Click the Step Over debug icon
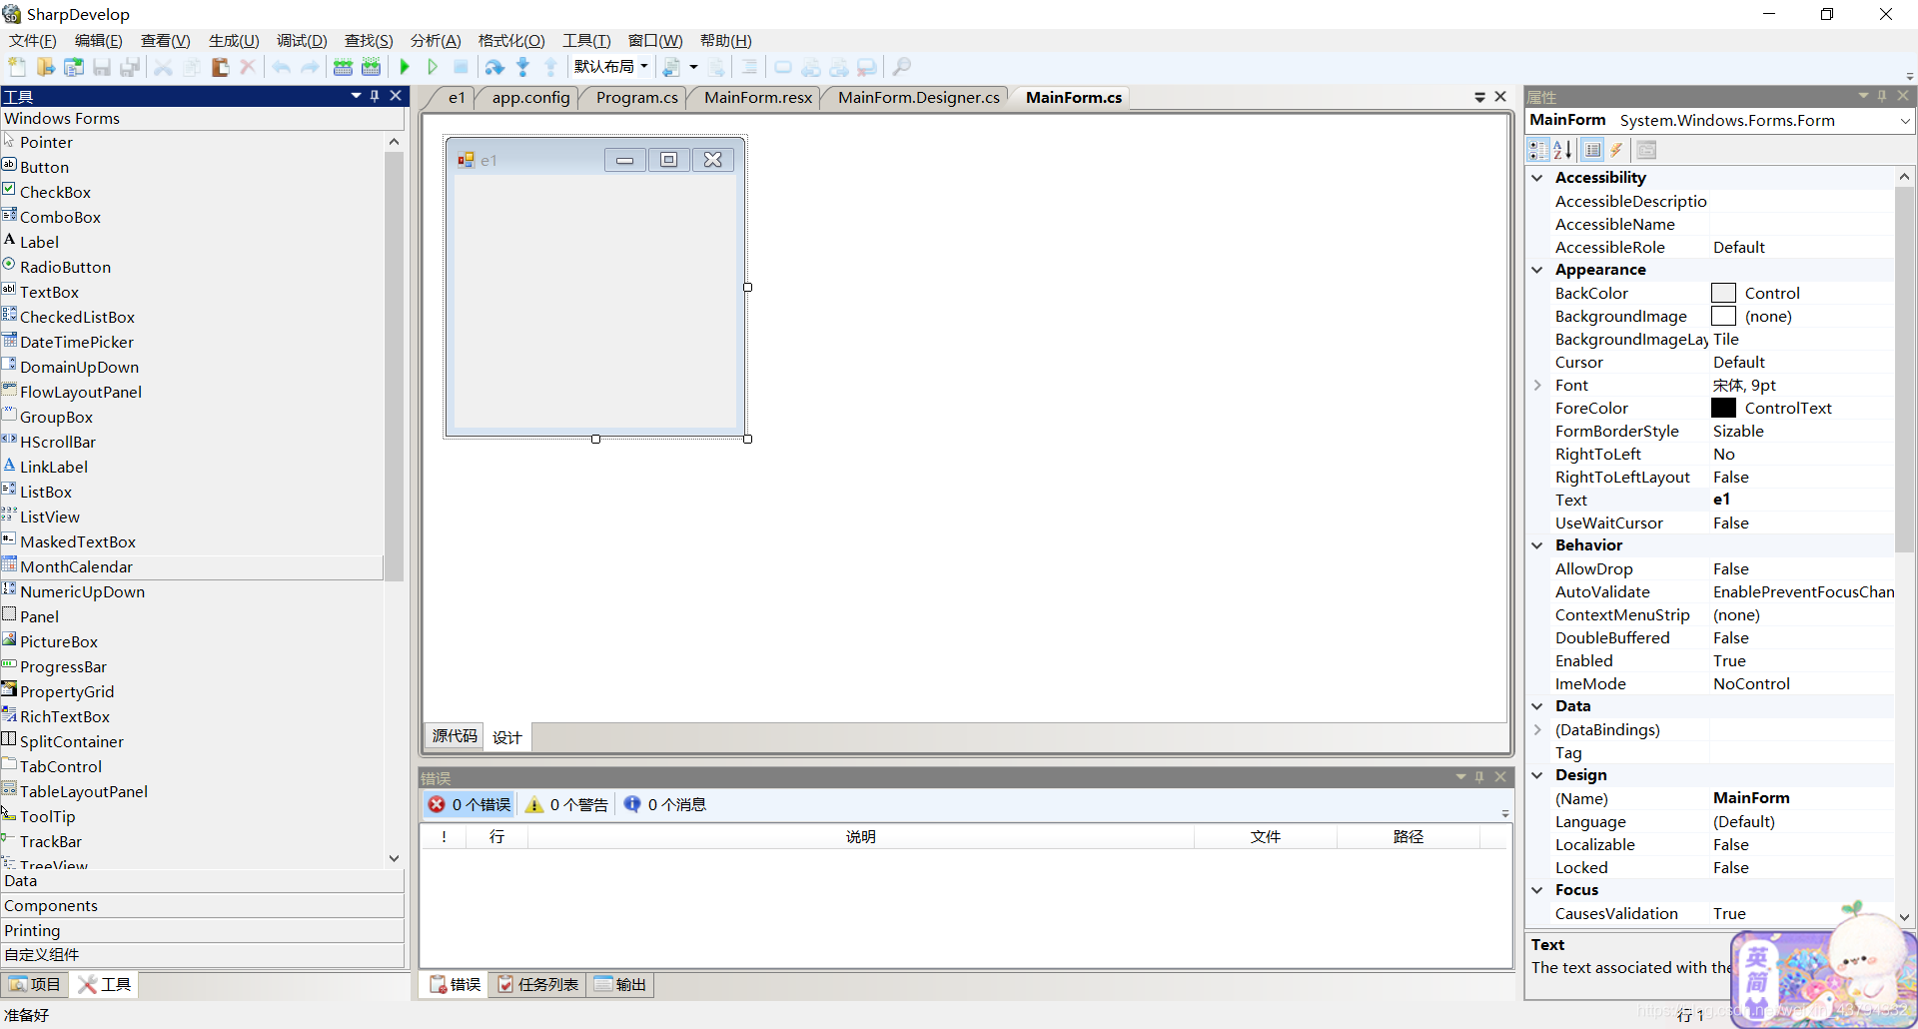 coord(494,67)
